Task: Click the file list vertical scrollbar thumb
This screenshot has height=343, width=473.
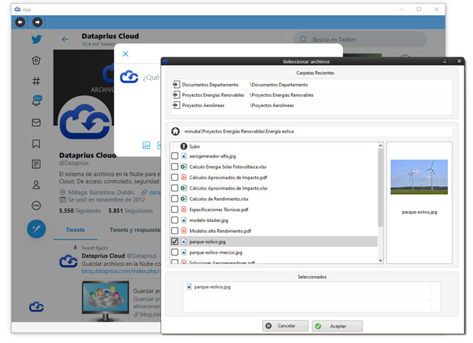Action: point(380,187)
